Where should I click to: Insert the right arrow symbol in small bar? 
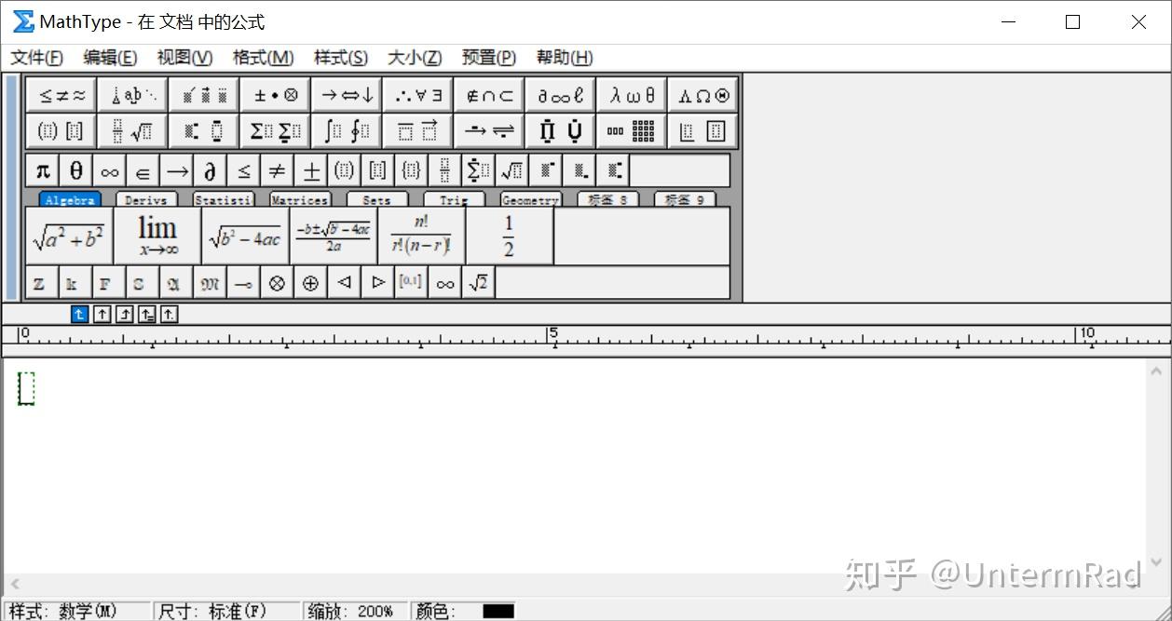177,171
